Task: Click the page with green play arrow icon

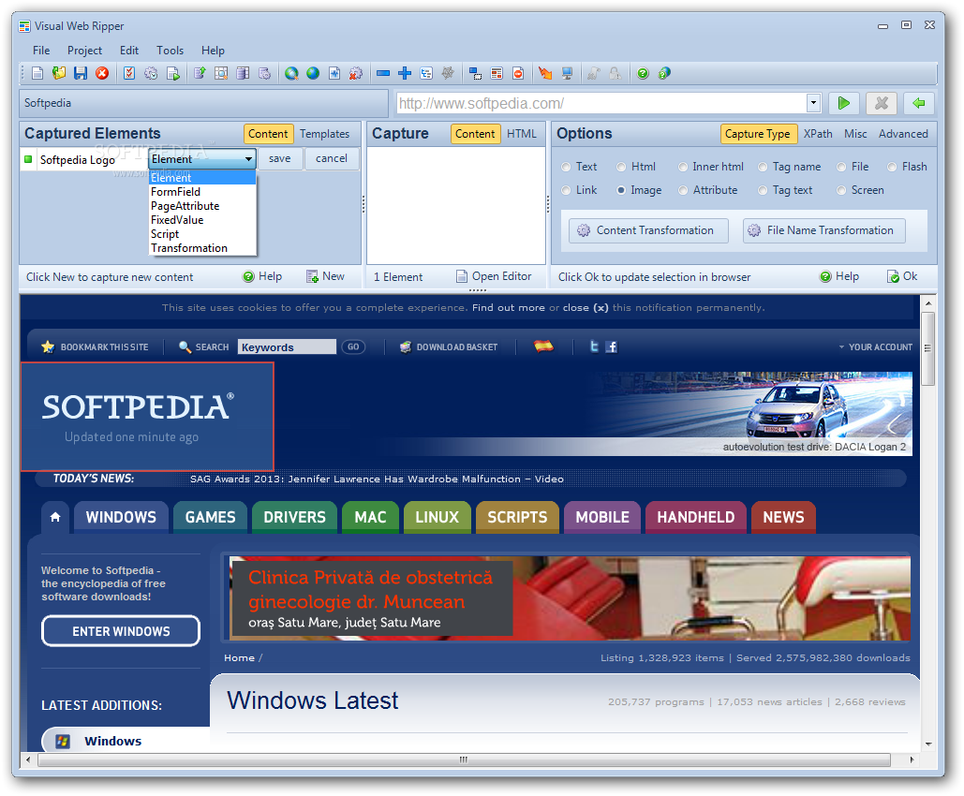Action: tap(172, 73)
